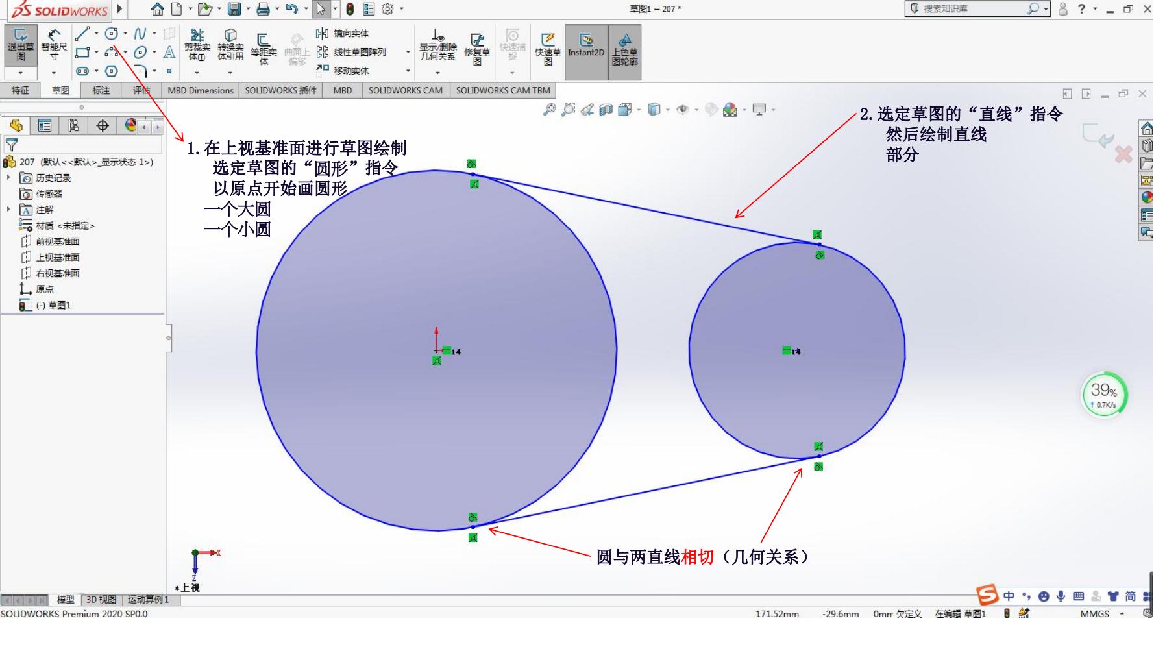This screenshot has height=649, width=1154.
Task: Select 材质 <未指定> tree item
Action: point(57,225)
